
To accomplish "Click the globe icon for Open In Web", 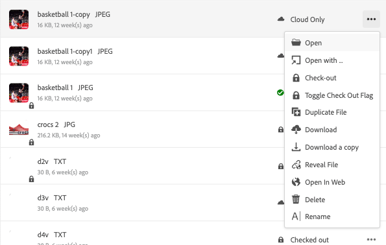I will click(296, 182).
